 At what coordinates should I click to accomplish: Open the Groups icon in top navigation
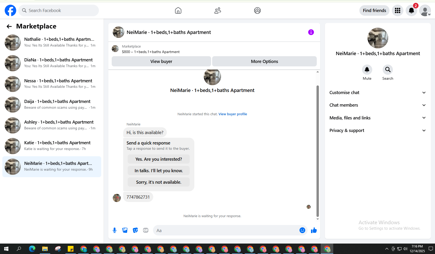click(x=257, y=10)
